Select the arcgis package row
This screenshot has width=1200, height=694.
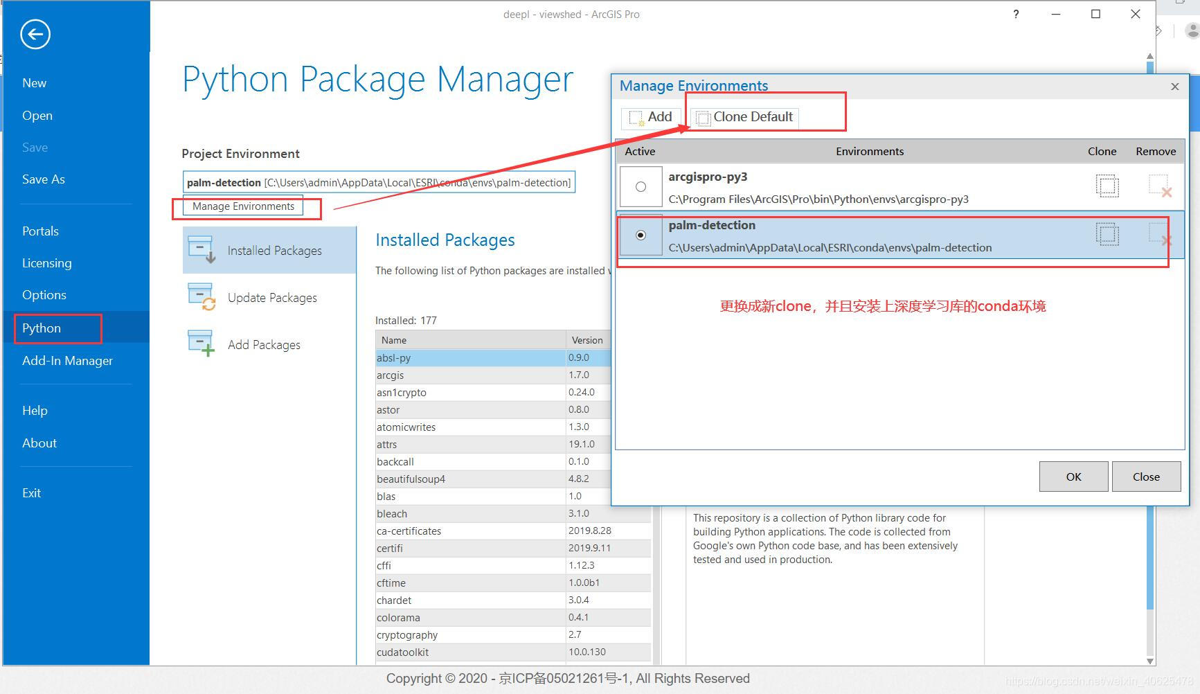493,375
